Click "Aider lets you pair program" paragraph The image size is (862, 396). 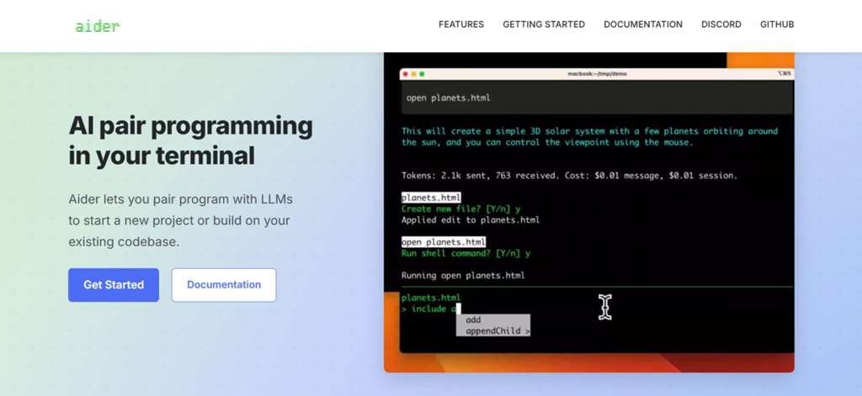click(x=181, y=220)
